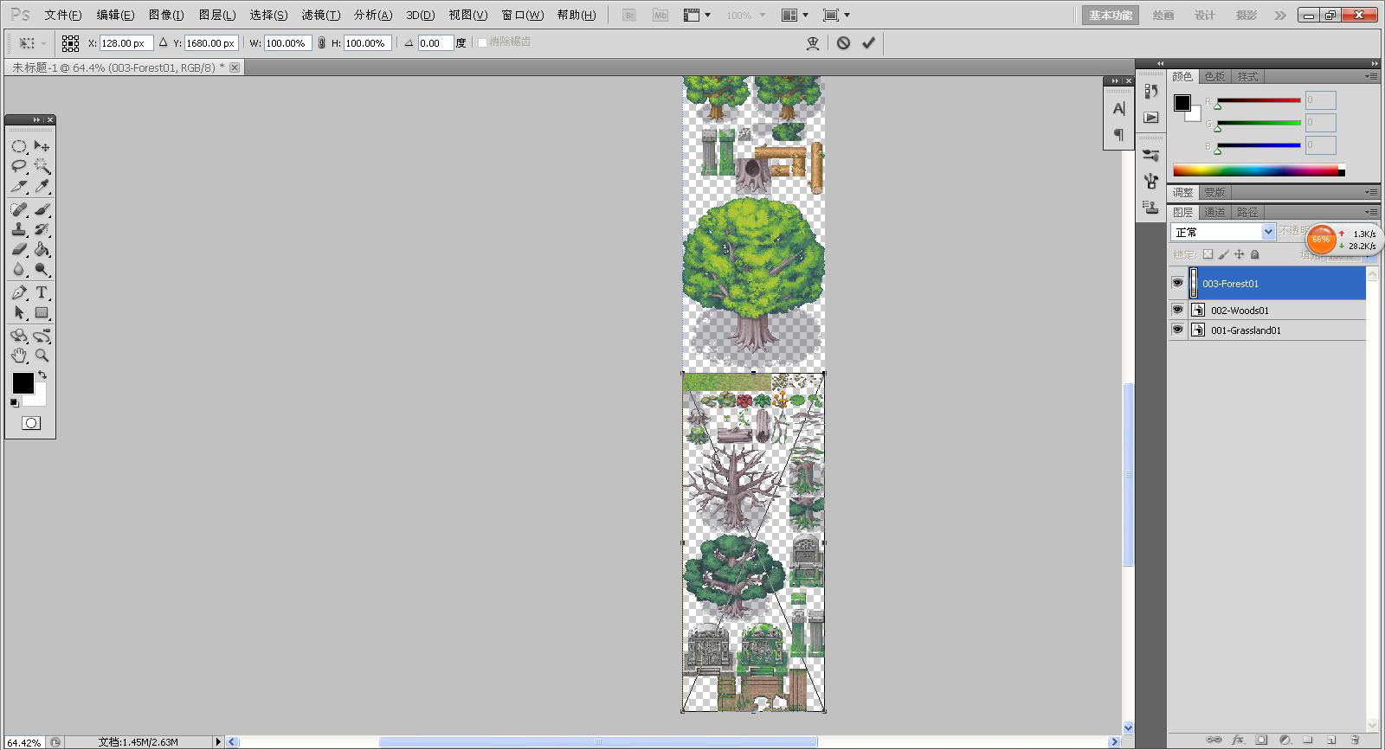Select the Pen tool
This screenshot has height=750, width=1385.
click(19, 292)
